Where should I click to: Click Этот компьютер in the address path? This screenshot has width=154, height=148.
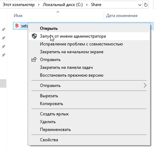click(x=19, y=5)
